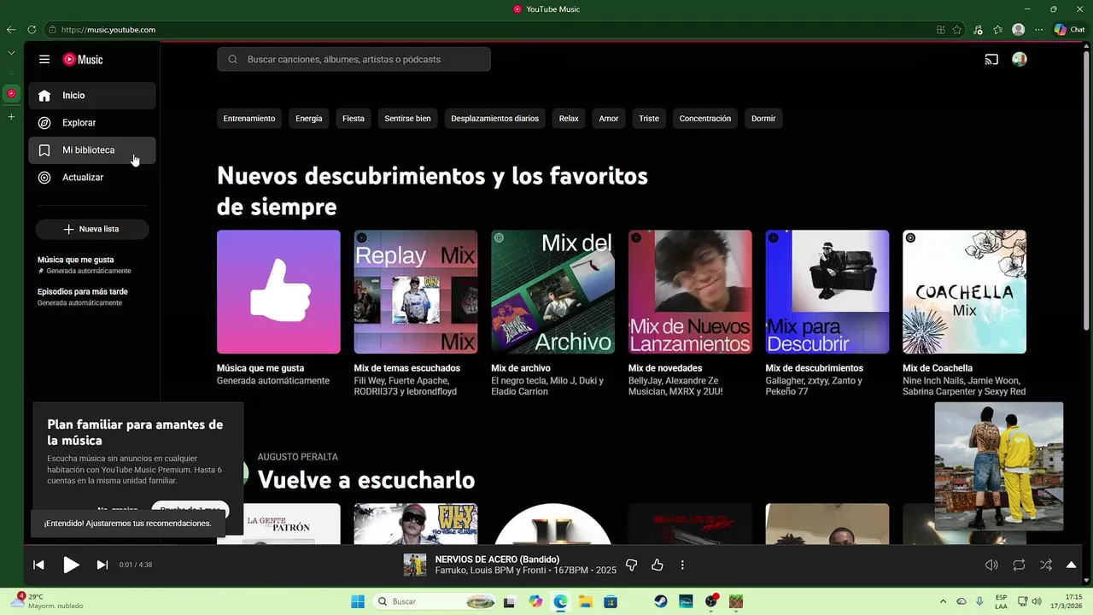Viewport: 1093px width, 615px height.
Task: Select the Concentración mood chip
Action: (x=705, y=119)
